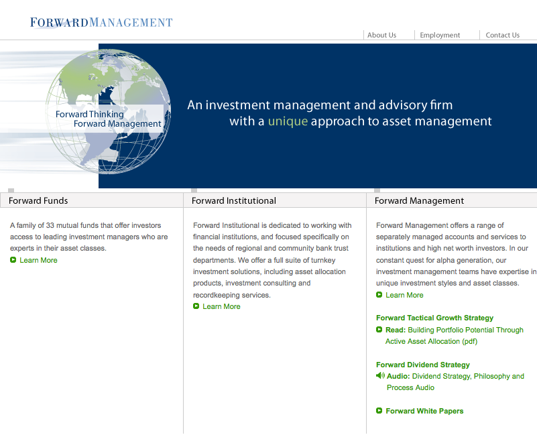Screen dimensions: 537x437
Task: Click 'Forward Institutional is dedicated' paragraph
Action: click(x=272, y=260)
